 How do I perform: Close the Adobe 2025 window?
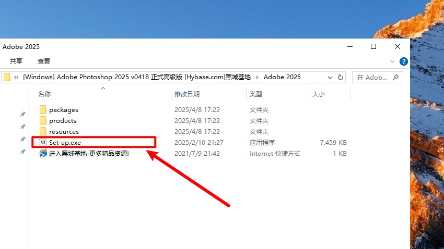tap(398, 46)
